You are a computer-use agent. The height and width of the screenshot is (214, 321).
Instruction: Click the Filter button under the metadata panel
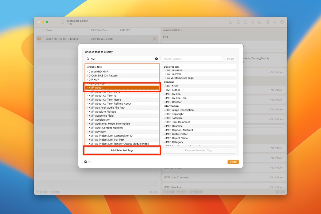(x=182, y=192)
